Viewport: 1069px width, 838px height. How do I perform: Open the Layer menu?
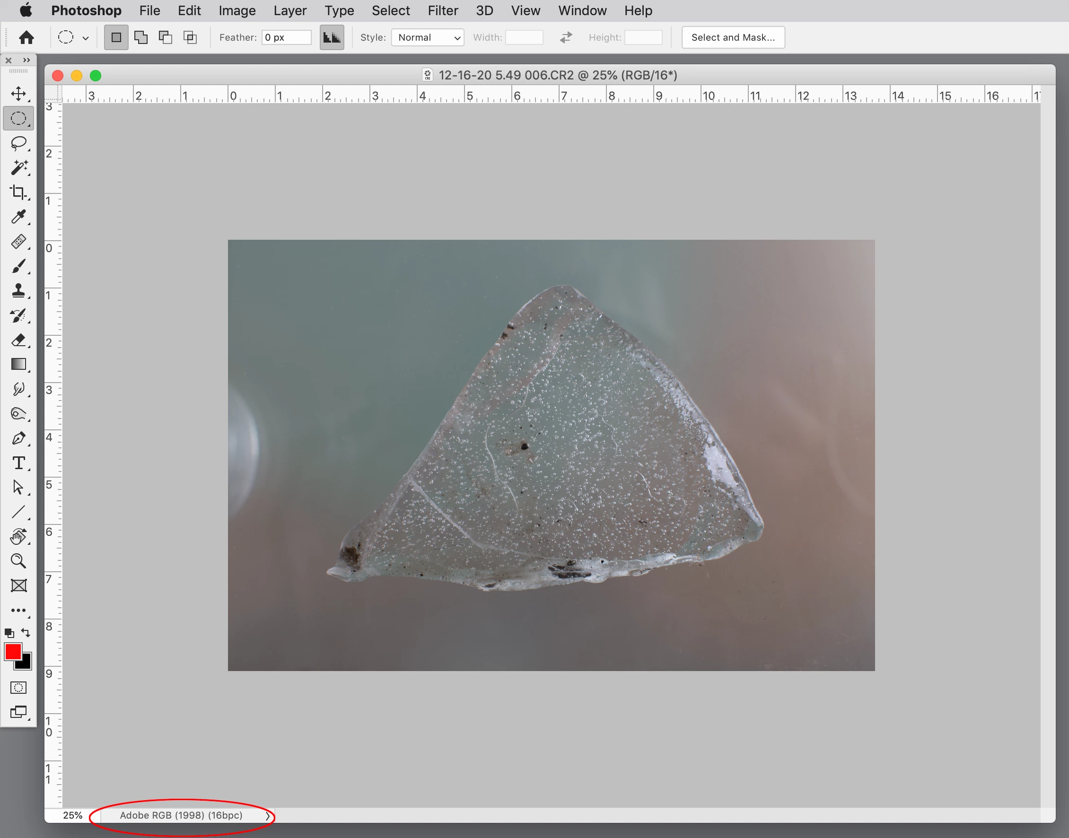(x=289, y=10)
